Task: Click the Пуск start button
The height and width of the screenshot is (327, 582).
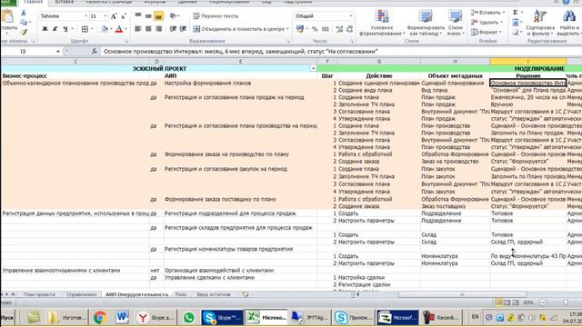Action: 6,318
